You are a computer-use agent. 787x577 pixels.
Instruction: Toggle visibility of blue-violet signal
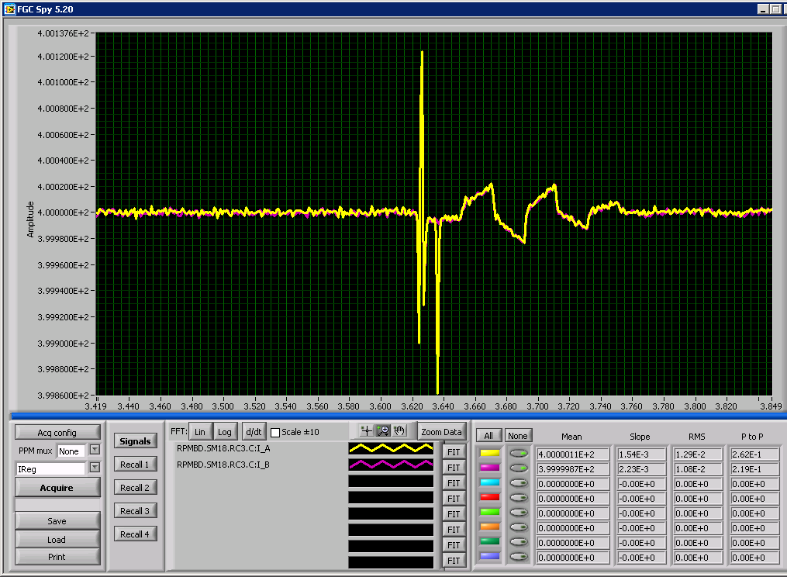pos(519,556)
